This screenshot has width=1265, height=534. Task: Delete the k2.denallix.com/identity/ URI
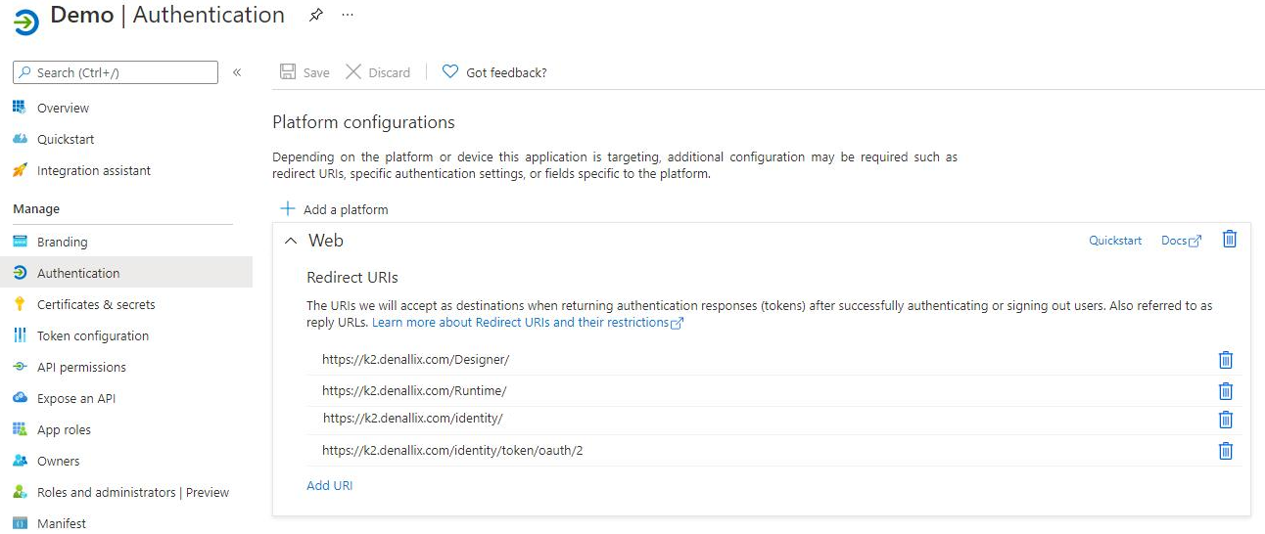[1225, 420]
